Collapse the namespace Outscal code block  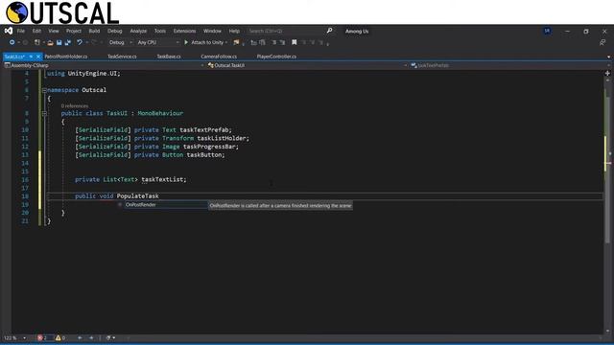coord(44,90)
